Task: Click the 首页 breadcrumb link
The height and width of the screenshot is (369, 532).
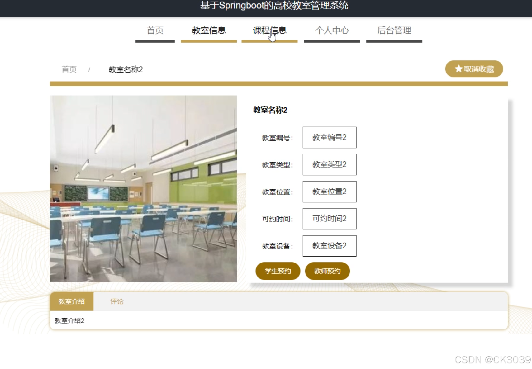Action: pos(69,69)
